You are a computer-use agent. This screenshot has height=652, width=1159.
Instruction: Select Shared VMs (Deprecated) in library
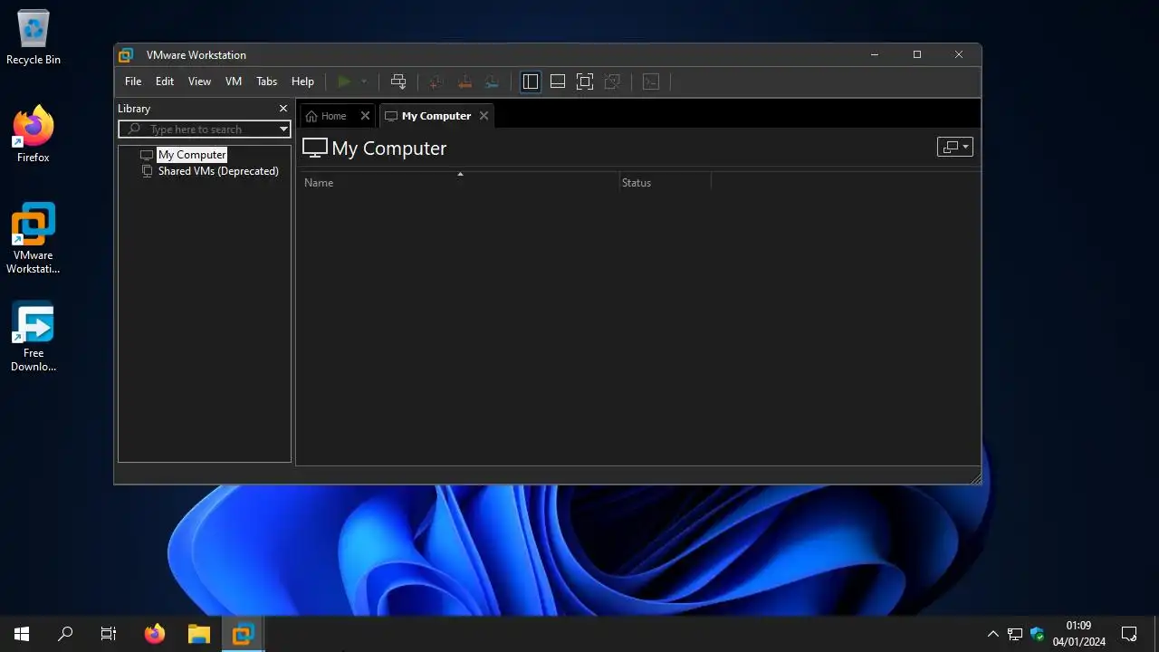(218, 171)
